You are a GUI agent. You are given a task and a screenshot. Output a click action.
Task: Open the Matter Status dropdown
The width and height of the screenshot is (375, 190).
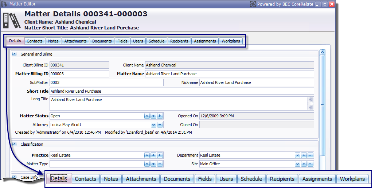point(147,116)
